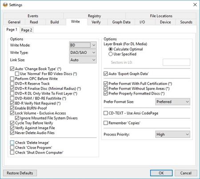
Task: Switch to the Verify tab
Action: pos(96,22)
